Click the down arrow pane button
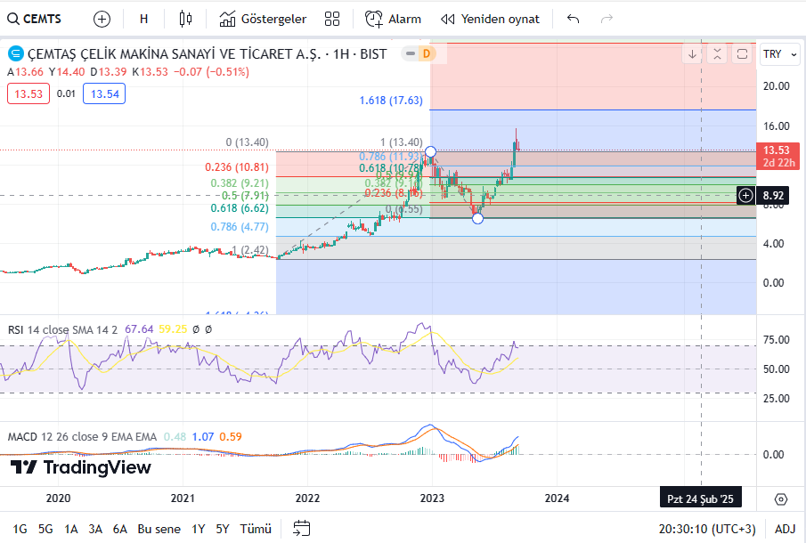Viewport: 806px width, 543px height. point(692,54)
